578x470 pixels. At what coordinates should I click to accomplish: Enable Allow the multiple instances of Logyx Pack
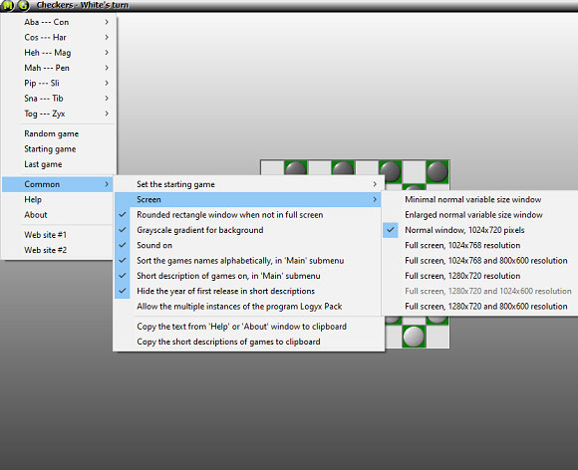point(248,307)
